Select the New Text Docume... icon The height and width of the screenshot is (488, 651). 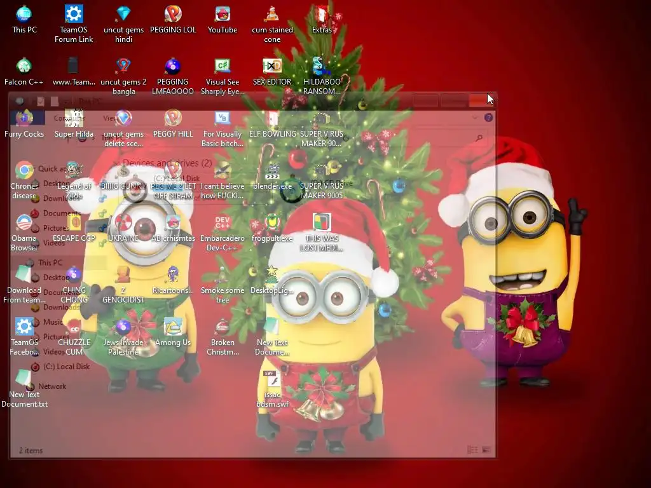click(272, 337)
